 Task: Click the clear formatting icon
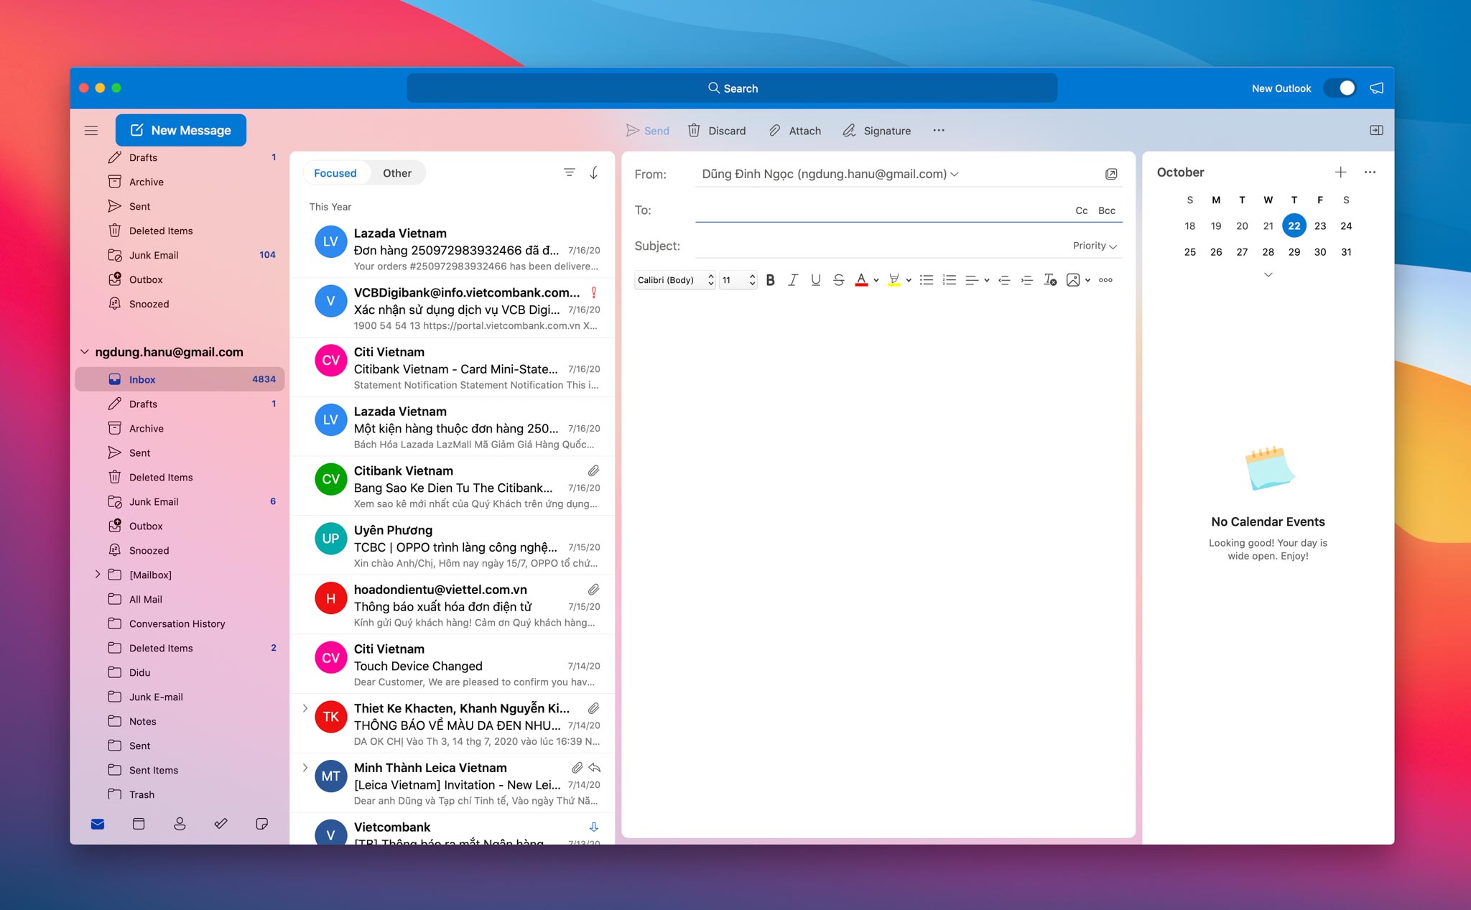point(1049,280)
